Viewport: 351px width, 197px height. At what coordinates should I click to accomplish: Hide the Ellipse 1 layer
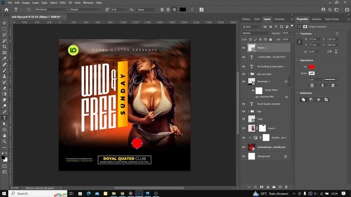pos(244,48)
